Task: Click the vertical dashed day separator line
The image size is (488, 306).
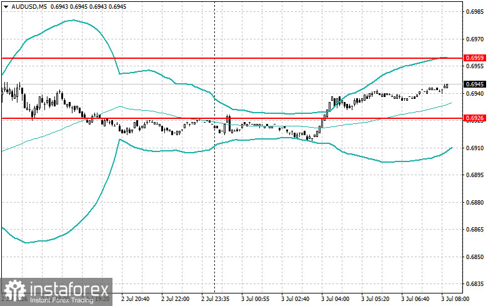Action: coord(214,146)
